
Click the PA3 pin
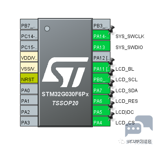pyautogui.click(x=29, y=121)
